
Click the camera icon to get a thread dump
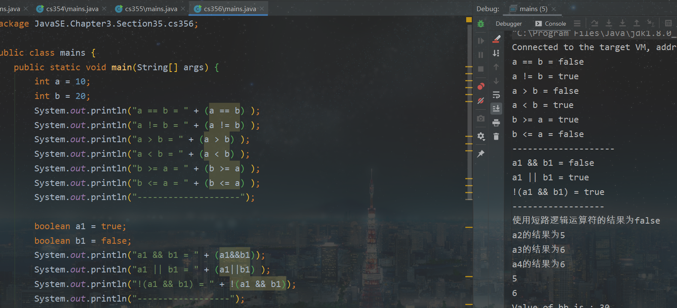(x=481, y=118)
